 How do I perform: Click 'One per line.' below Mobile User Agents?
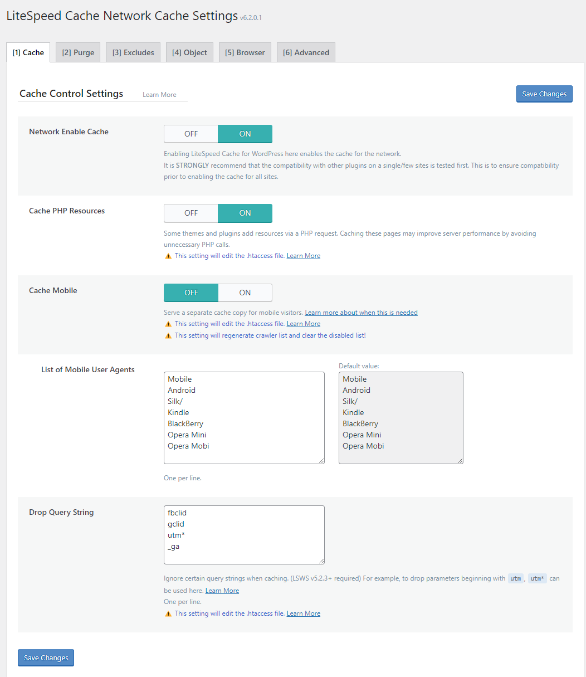183,478
